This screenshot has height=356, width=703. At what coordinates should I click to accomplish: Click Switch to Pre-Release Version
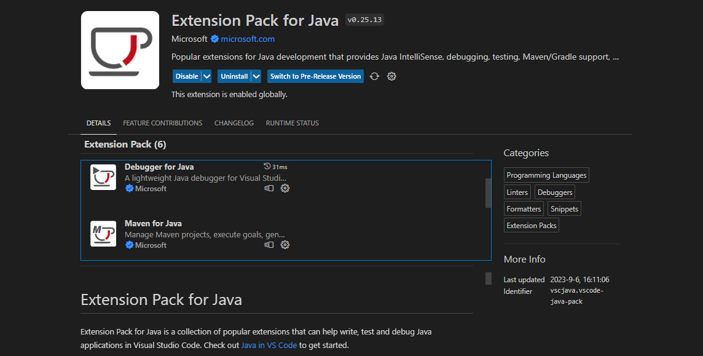(315, 76)
